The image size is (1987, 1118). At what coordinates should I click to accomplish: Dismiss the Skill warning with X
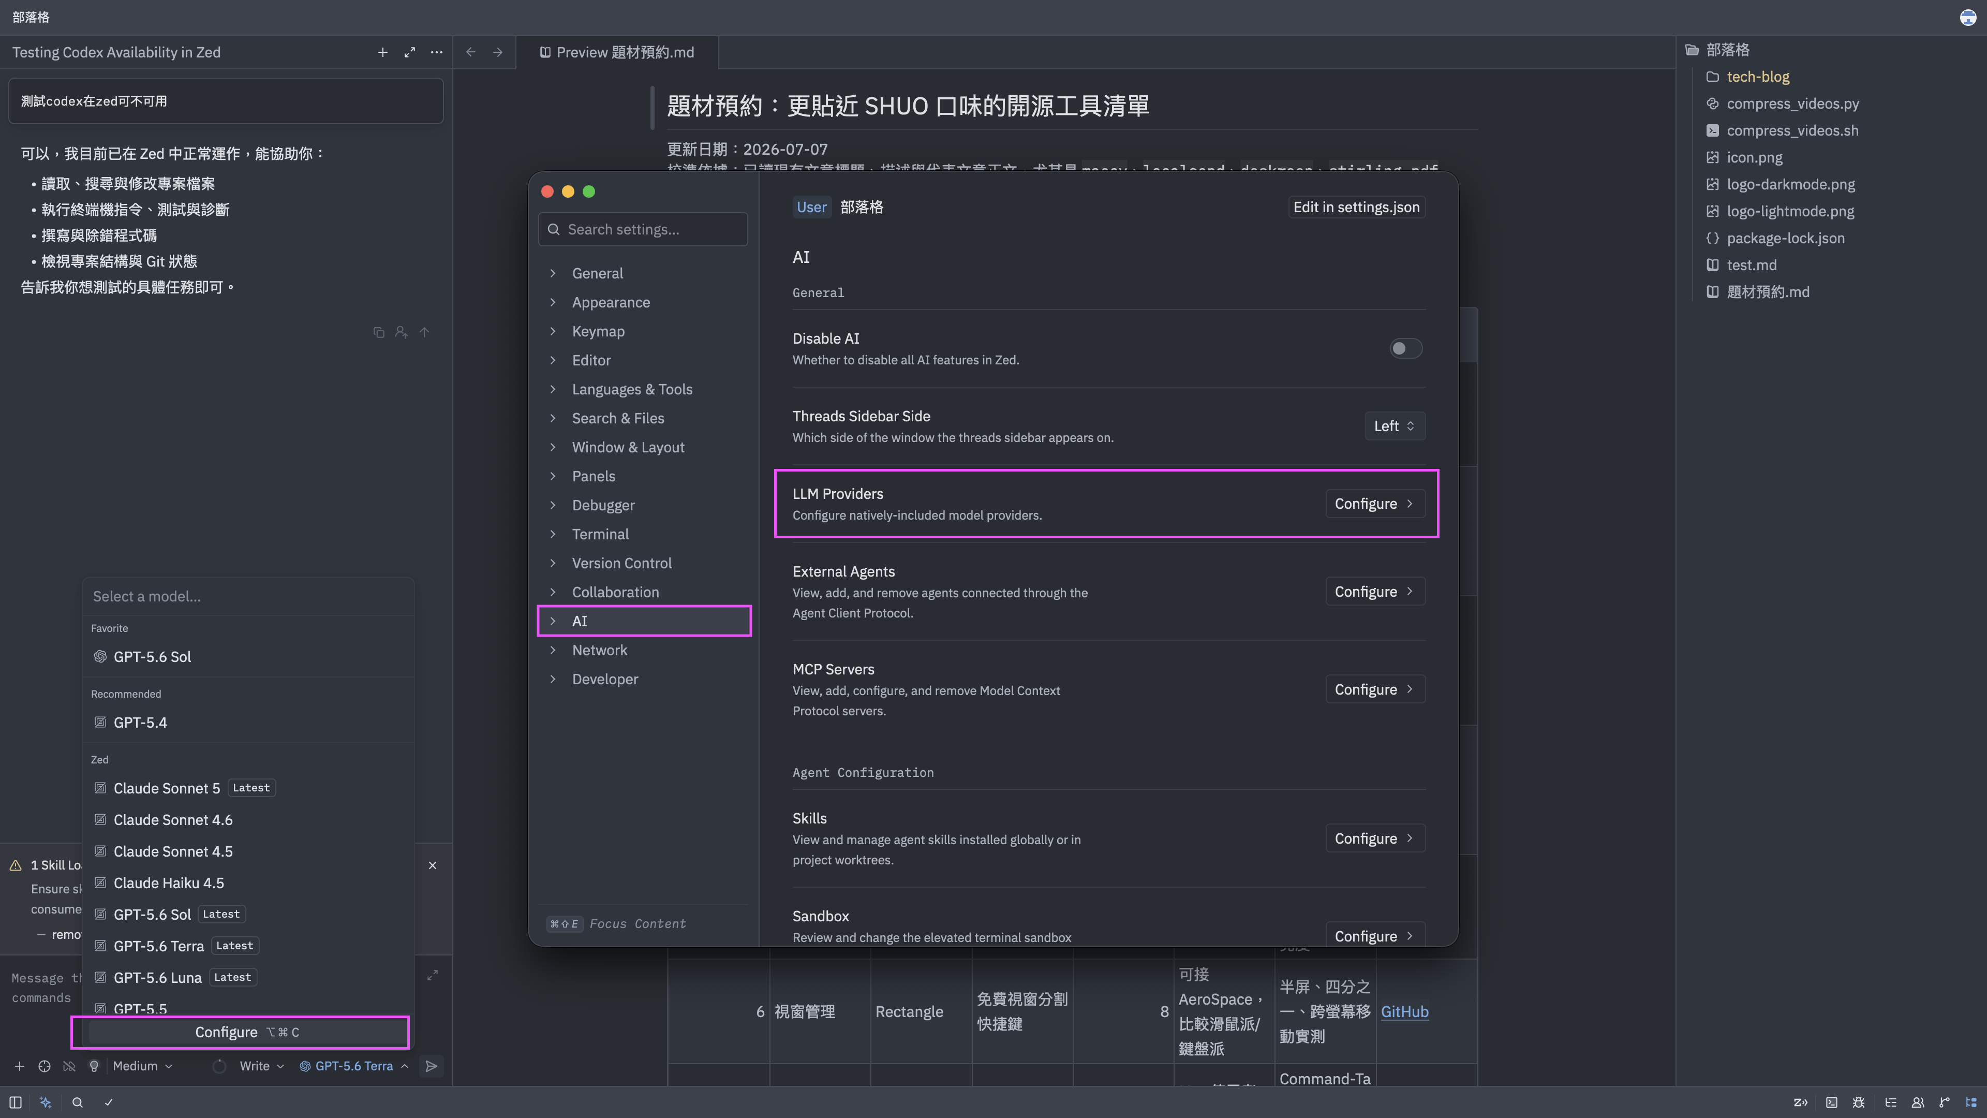pos(433,866)
